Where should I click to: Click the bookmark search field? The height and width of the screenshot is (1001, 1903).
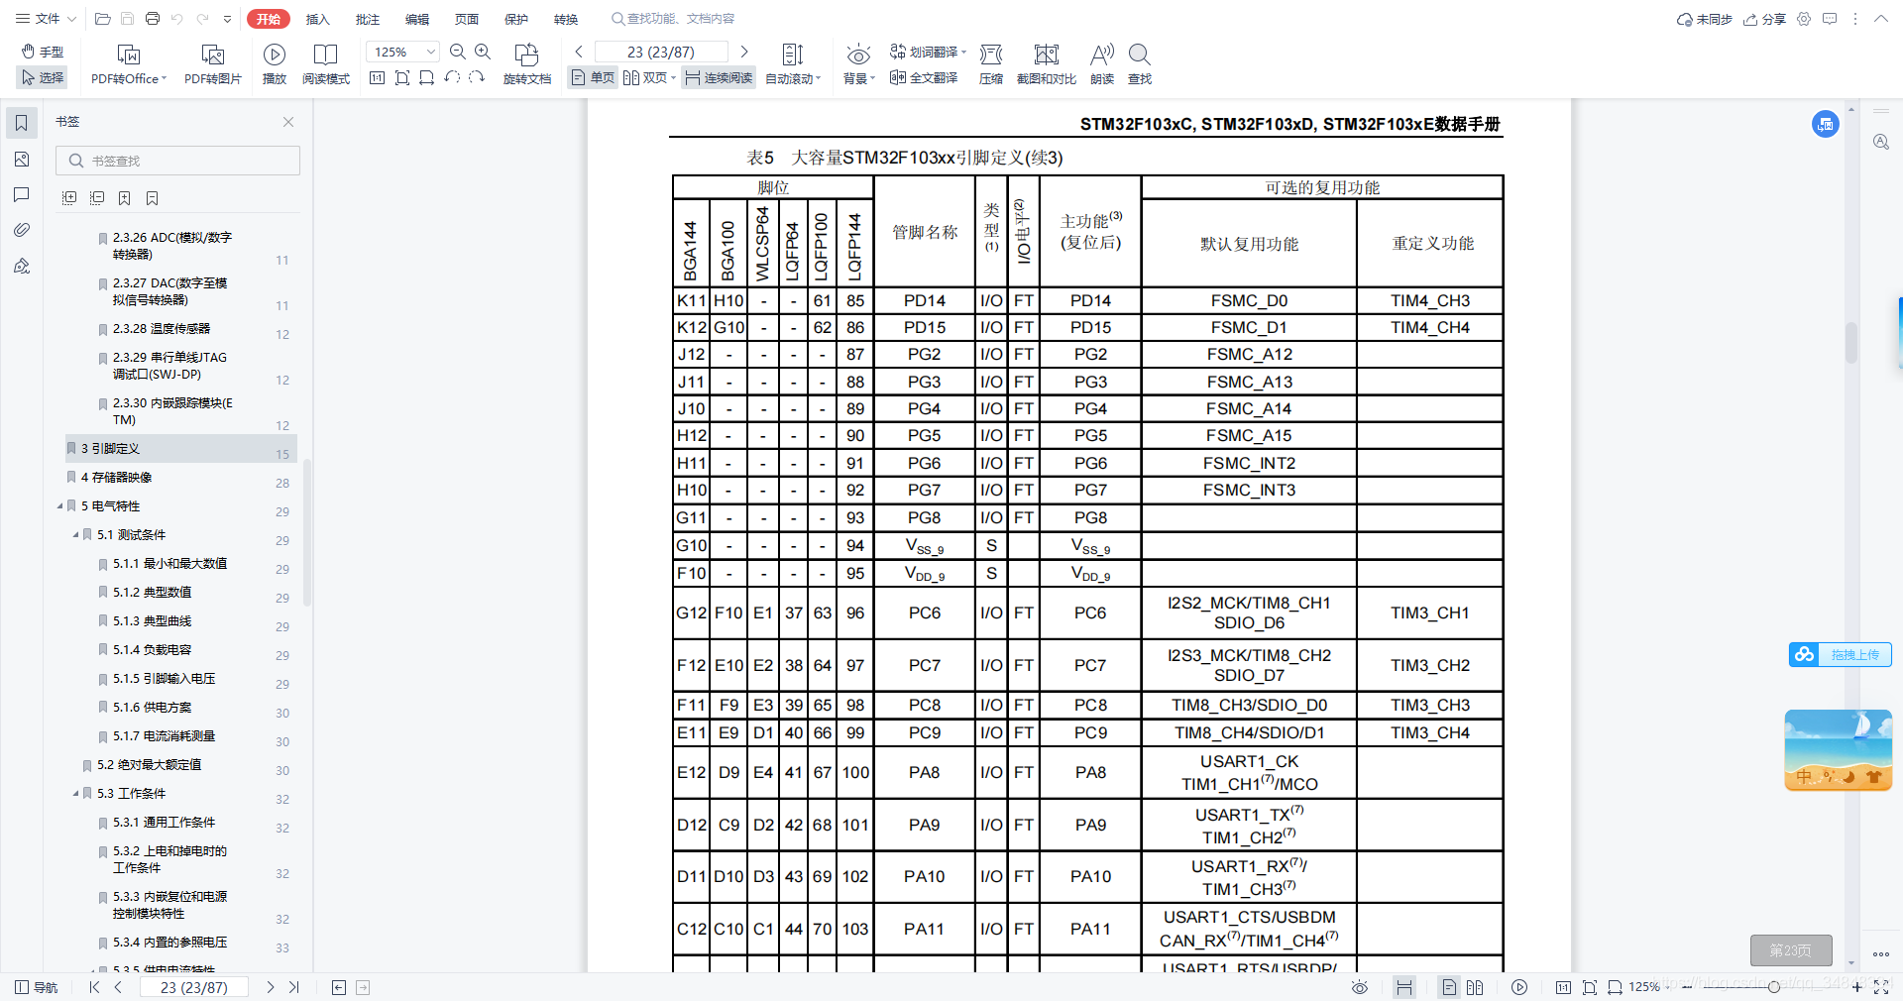tap(178, 161)
